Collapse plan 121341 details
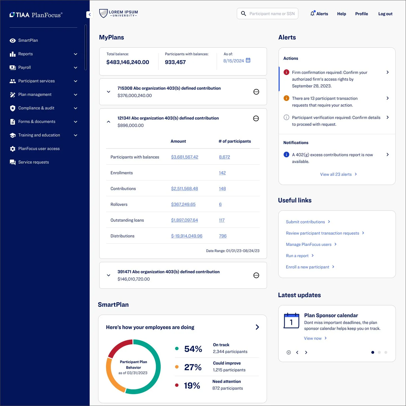This screenshot has width=406, height=406. pos(109,122)
